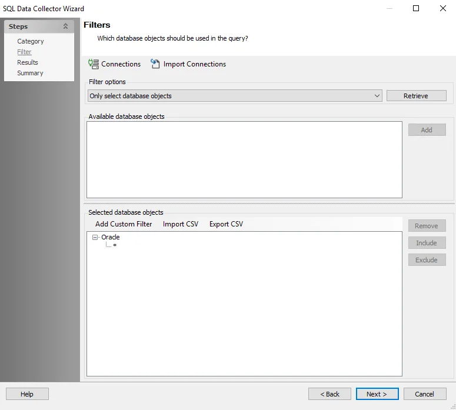Click the Include button

(427, 243)
